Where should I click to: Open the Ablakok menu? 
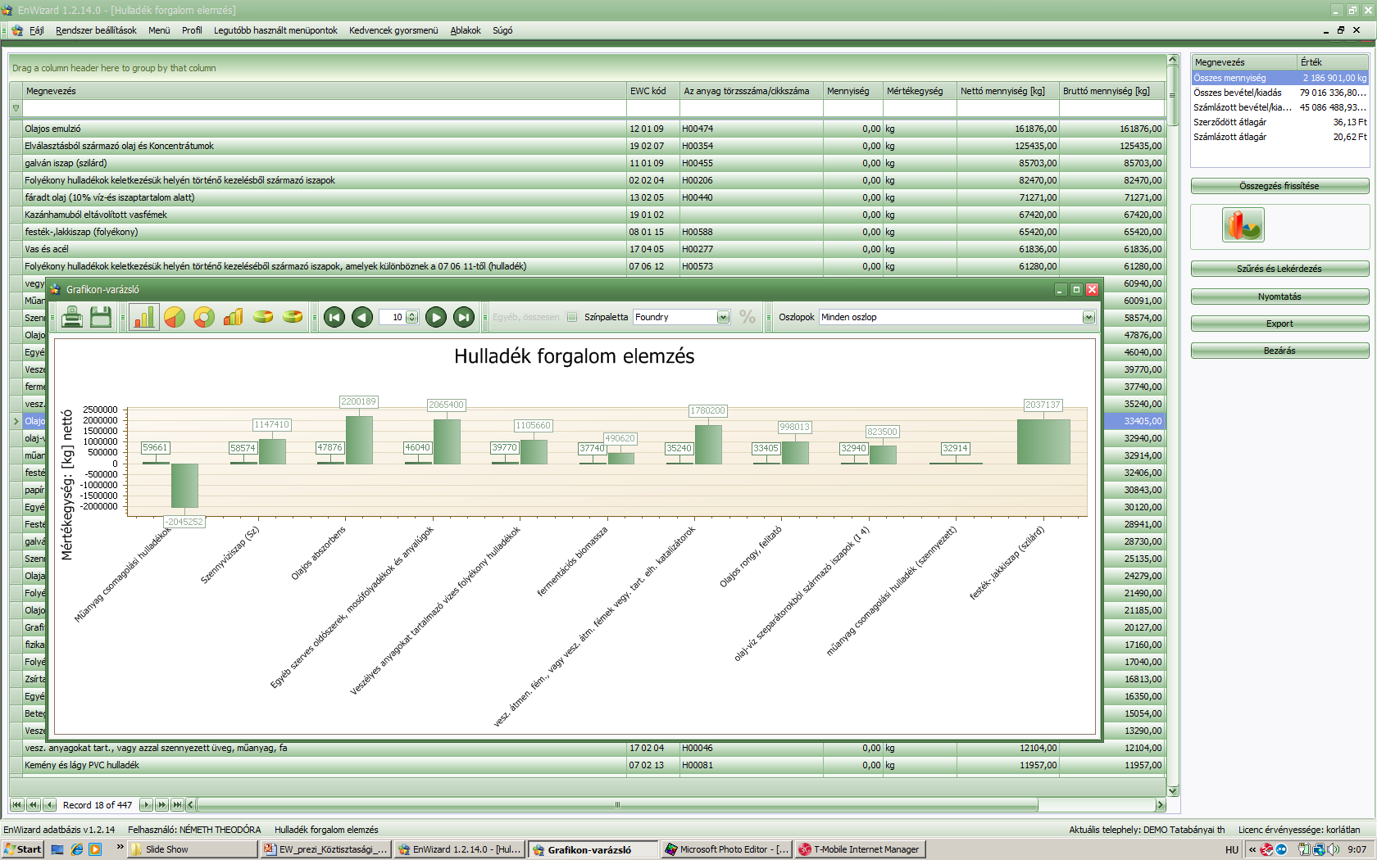(466, 30)
